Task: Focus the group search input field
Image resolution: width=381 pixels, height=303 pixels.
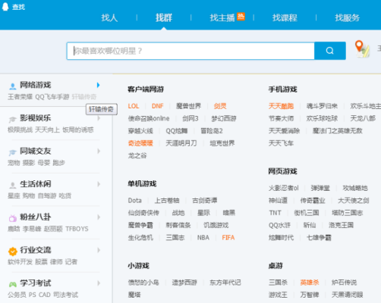Action: (190, 51)
